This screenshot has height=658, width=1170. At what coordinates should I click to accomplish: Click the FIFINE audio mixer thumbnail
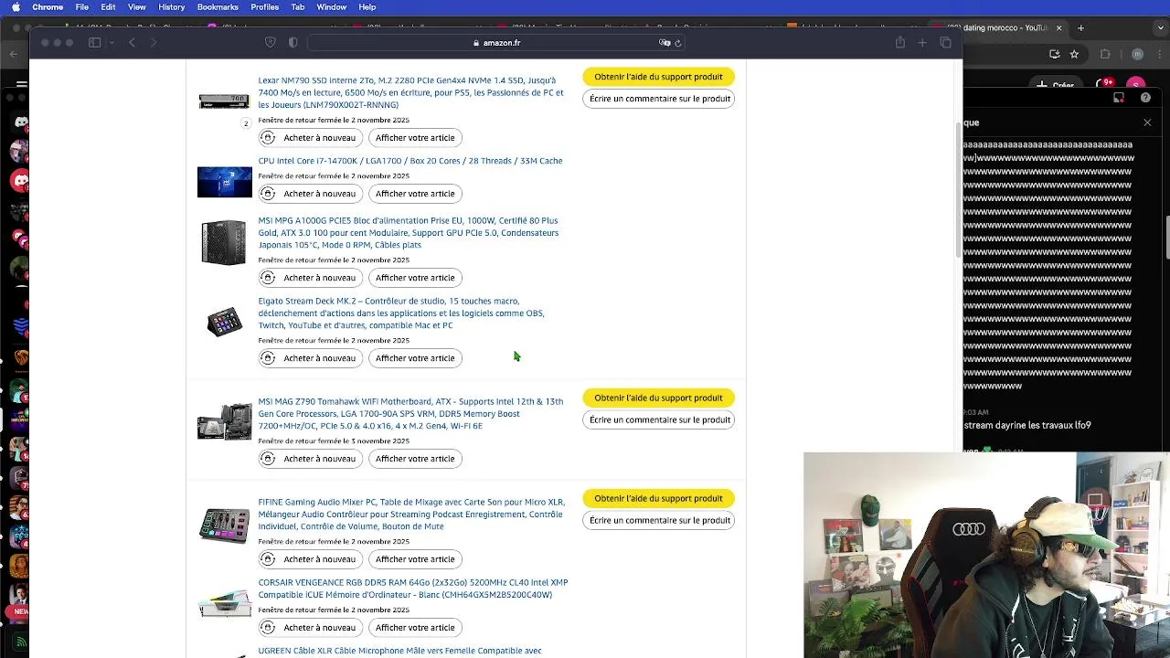[x=224, y=525]
